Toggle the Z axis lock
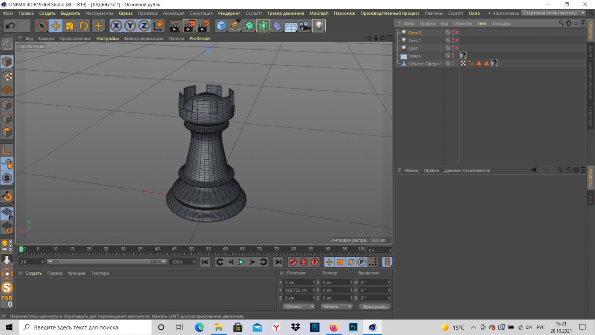Viewport: 595px width, 335px height. 144,26
